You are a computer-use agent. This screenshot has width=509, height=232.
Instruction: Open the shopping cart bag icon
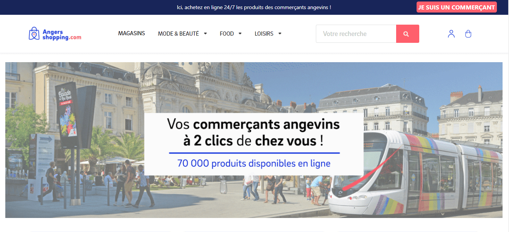tap(468, 34)
